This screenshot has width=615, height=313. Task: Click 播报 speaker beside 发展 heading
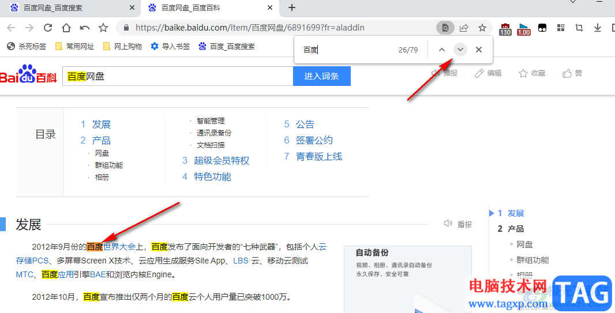point(457,224)
